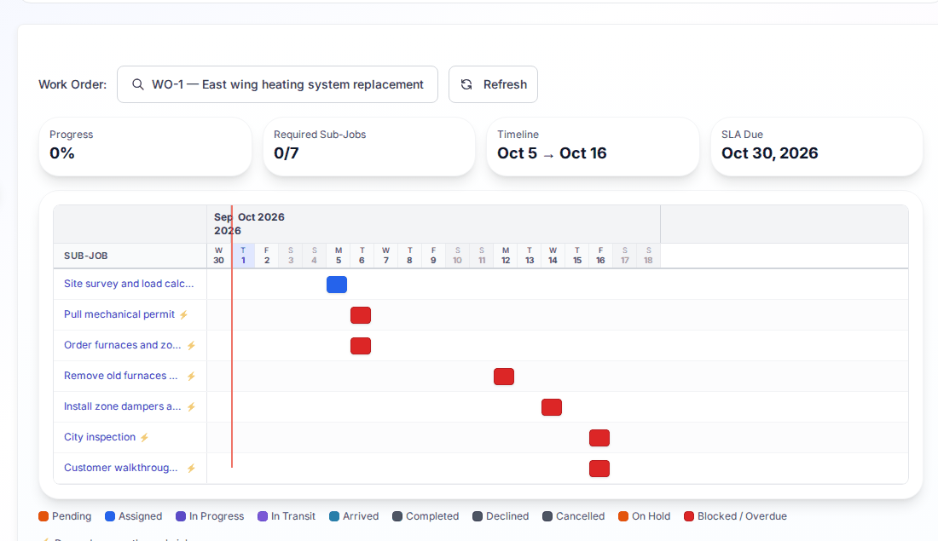Click the F 16 day header

click(600, 256)
